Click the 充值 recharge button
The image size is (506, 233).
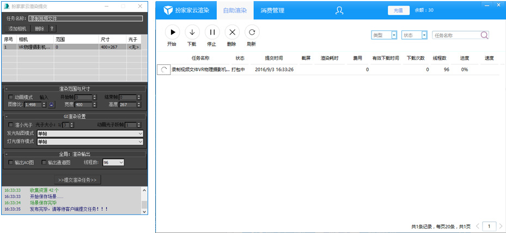coord(398,10)
